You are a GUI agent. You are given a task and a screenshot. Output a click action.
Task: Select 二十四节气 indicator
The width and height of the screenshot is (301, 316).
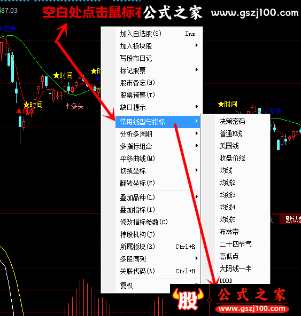235,244
